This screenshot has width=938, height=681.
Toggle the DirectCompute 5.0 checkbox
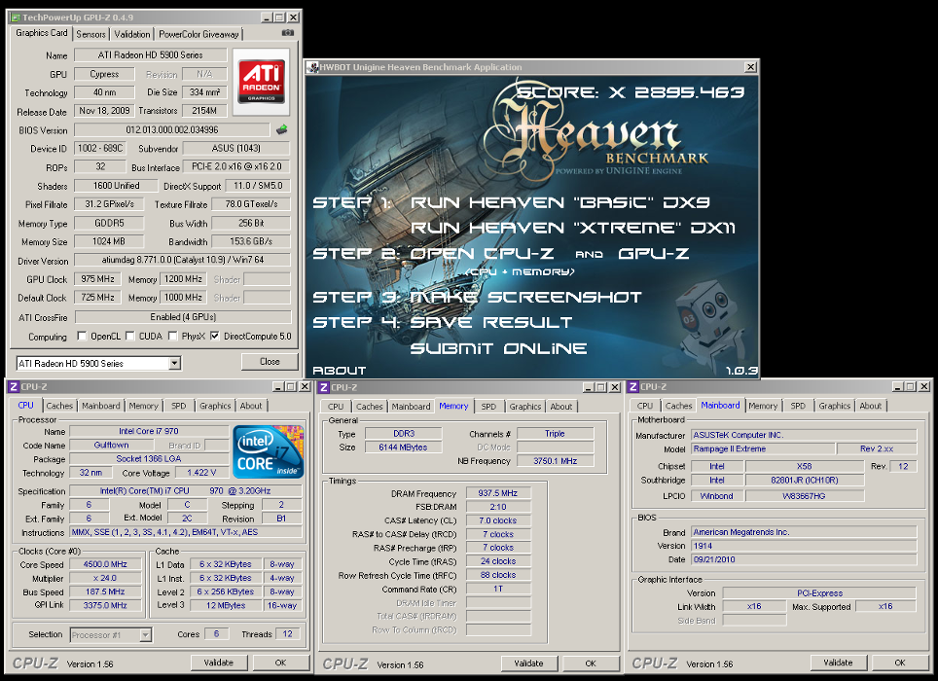(215, 336)
